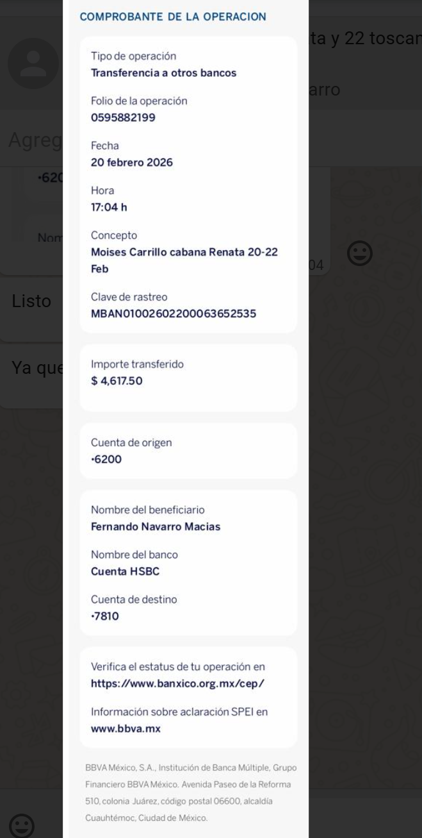Open the banxico.org.mx/cep verification link

click(x=177, y=683)
